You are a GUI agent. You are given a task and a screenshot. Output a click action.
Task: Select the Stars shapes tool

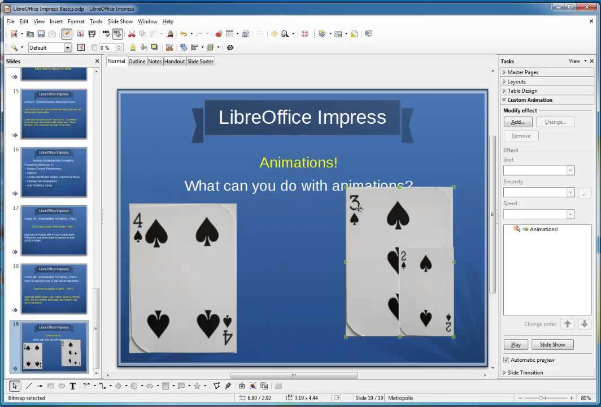pos(197,386)
